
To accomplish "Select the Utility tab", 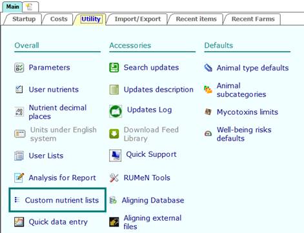I will coord(91,19).
